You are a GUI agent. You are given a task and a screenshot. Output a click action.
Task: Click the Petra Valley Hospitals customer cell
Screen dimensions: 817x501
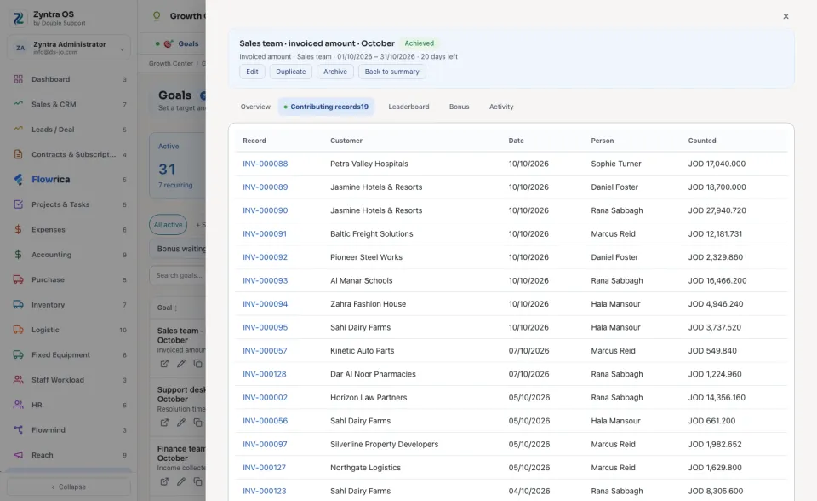tap(369, 164)
